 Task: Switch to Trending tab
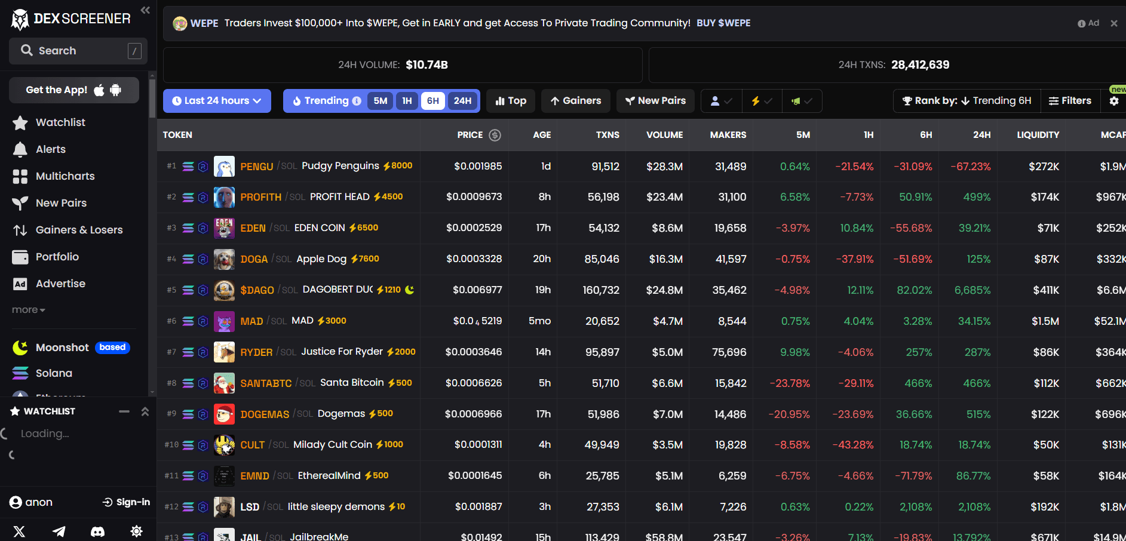[x=326, y=101]
